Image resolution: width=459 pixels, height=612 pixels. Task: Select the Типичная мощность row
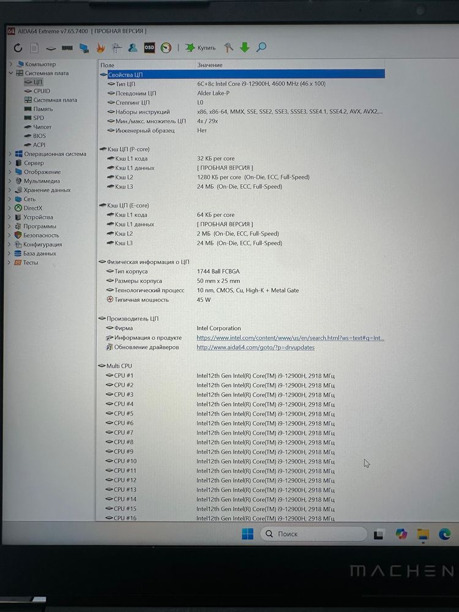click(x=241, y=300)
